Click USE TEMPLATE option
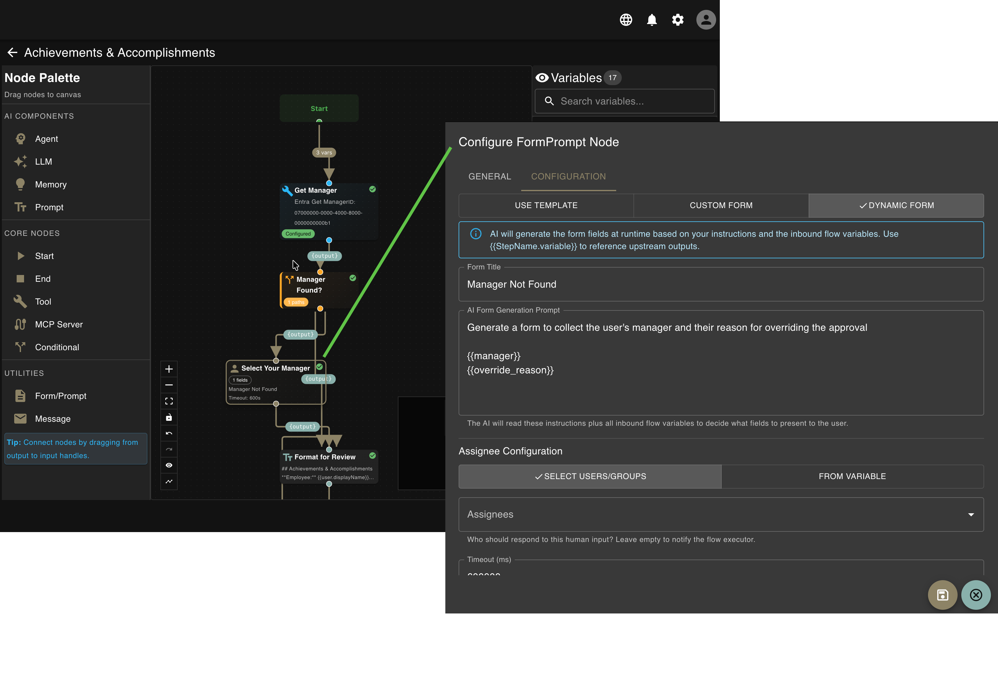Image resolution: width=998 pixels, height=693 pixels. pyautogui.click(x=546, y=205)
